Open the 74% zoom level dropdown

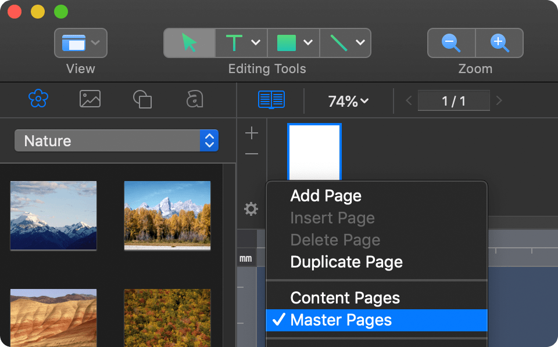pyautogui.click(x=348, y=100)
